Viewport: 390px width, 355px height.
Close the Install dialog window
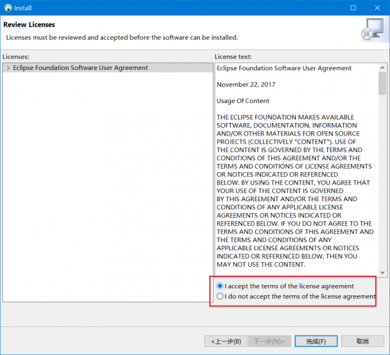(x=377, y=8)
